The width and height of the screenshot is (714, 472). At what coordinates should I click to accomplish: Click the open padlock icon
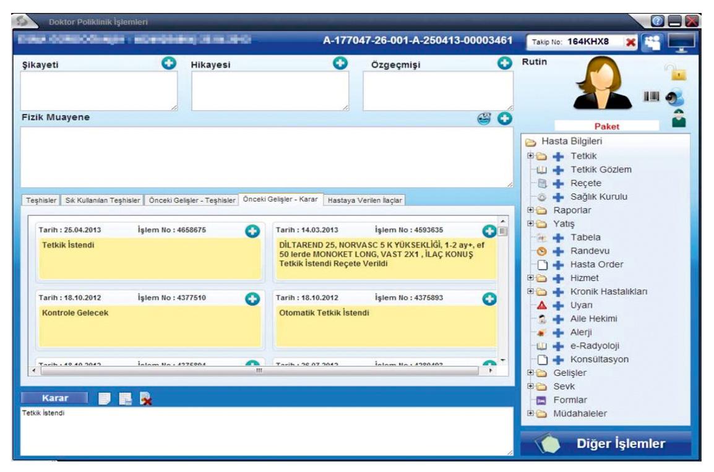click(678, 72)
